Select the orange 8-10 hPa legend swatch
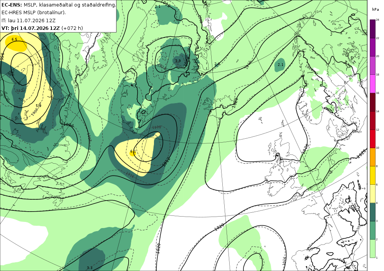384x271 pixels. 372,157
